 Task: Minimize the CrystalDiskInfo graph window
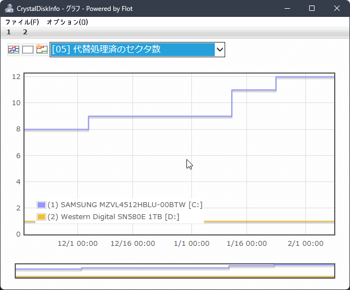[287, 9]
